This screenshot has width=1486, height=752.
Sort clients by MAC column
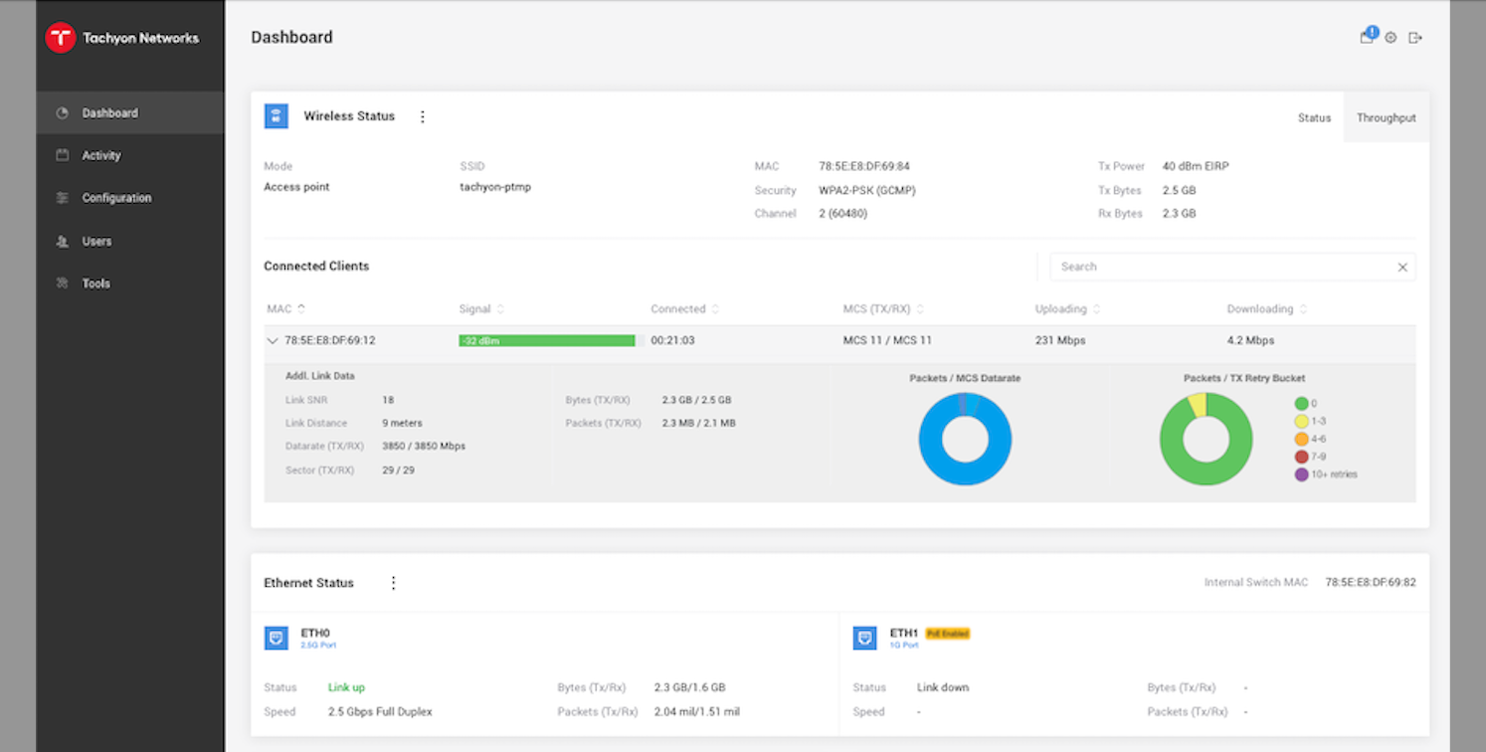(301, 309)
